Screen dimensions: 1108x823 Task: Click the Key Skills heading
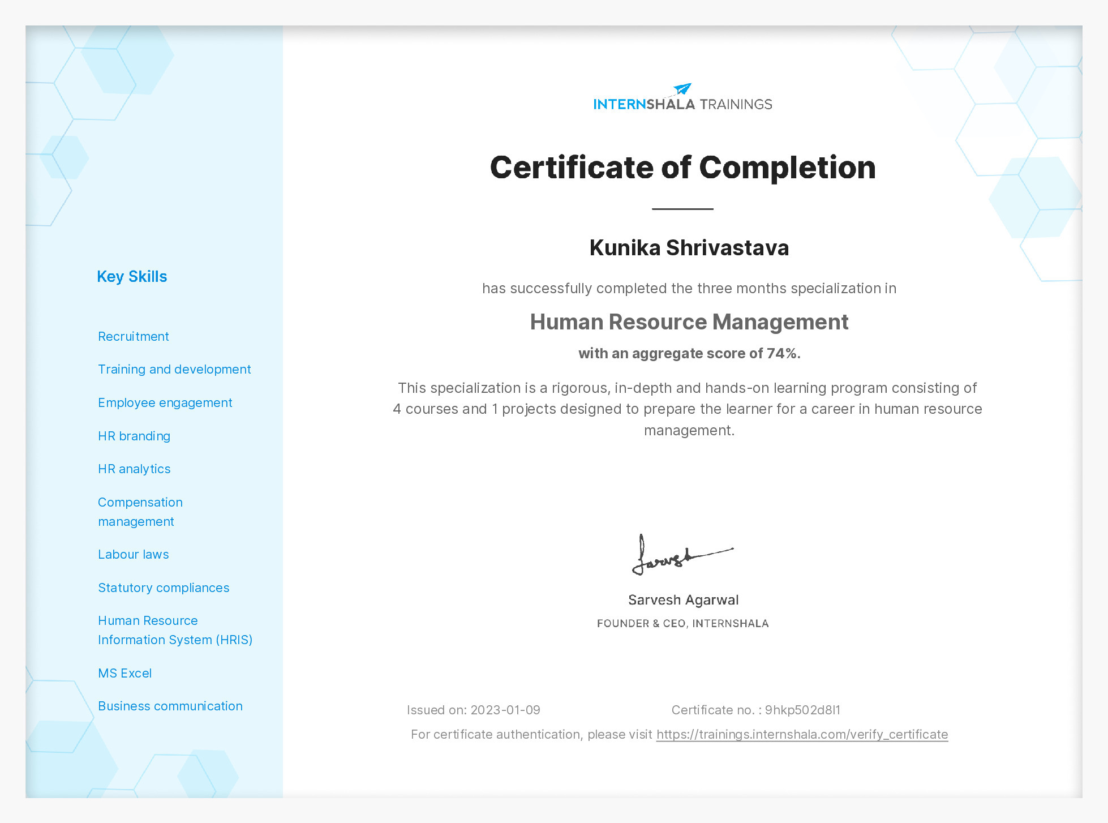coord(132,276)
